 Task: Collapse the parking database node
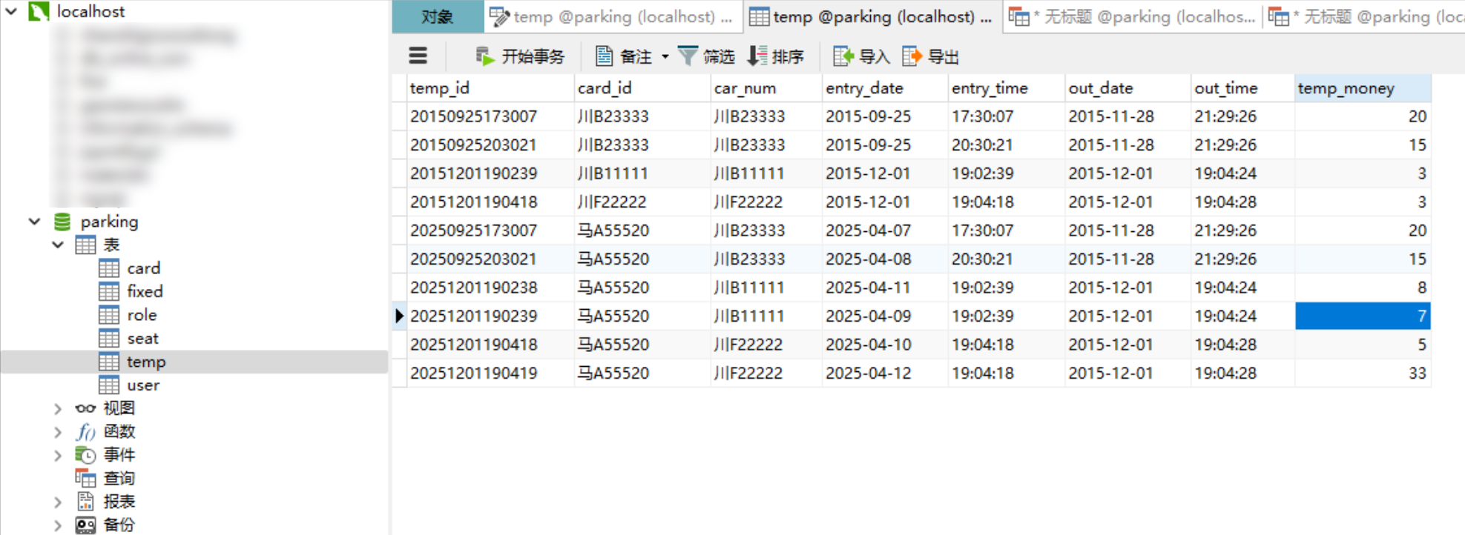point(34,222)
